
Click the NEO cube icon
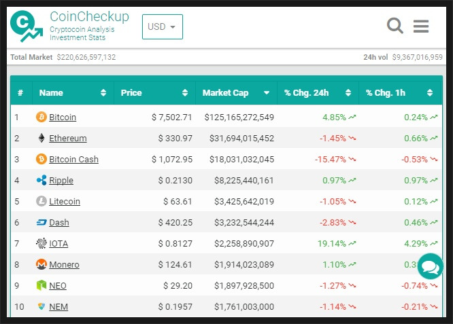pos(41,285)
